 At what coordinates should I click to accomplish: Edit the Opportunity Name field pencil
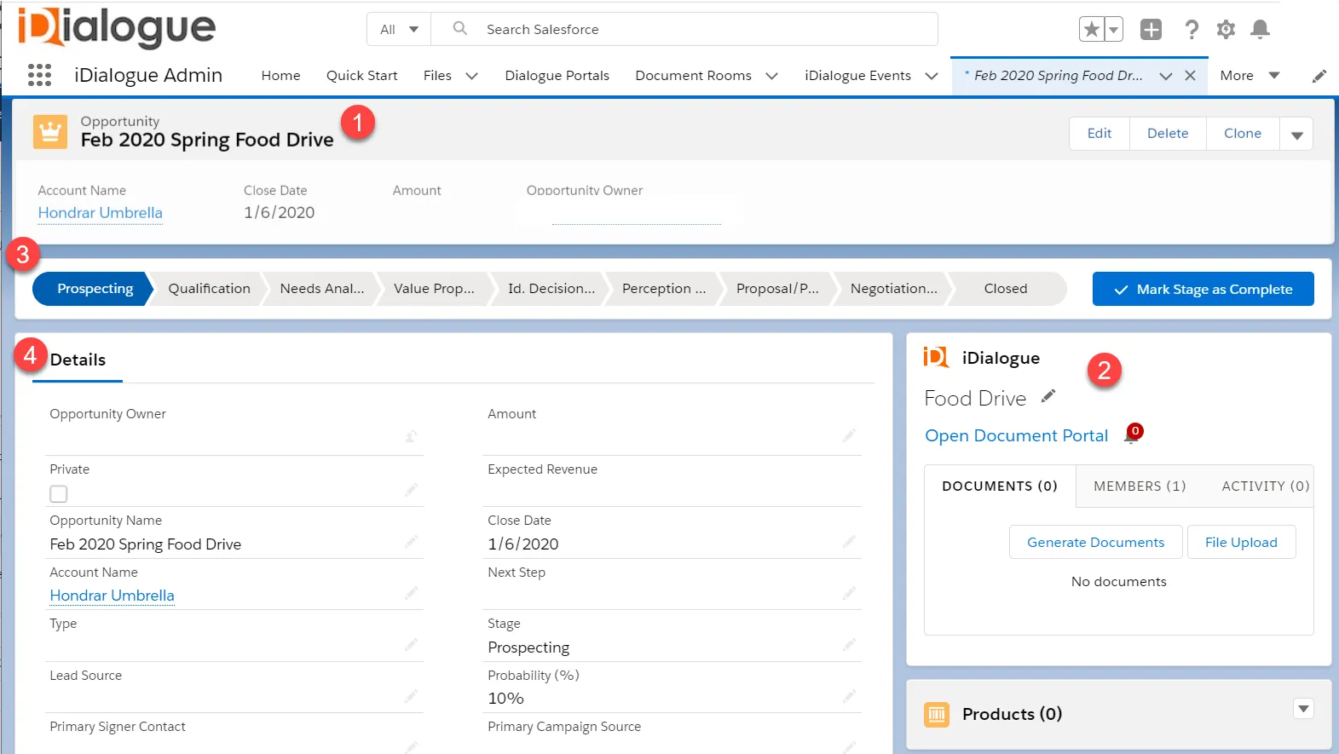tap(411, 542)
